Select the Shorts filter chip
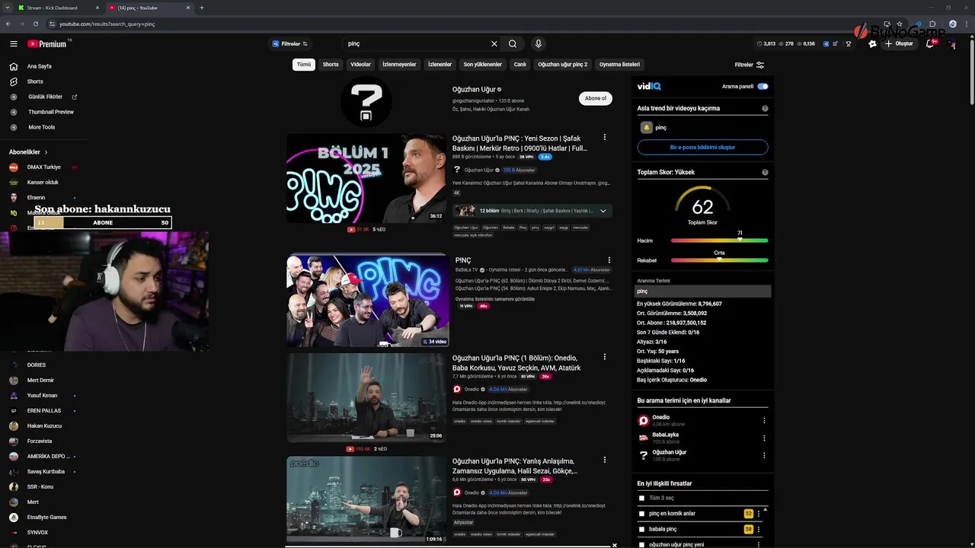 pyautogui.click(x=331, y=65)
